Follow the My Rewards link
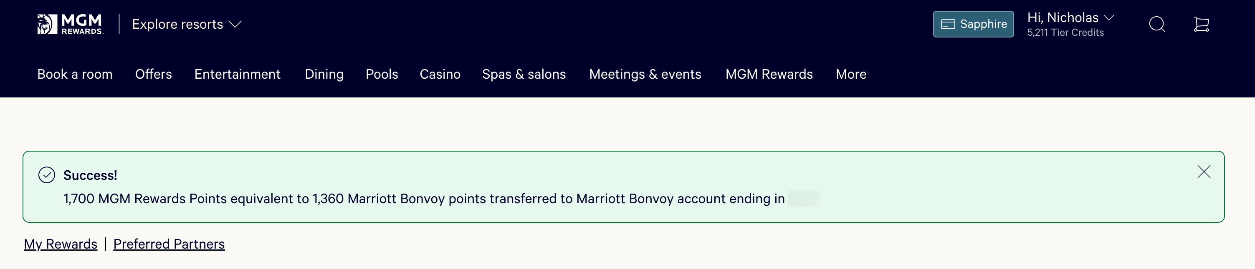The width and height of the screenshot is (1255, 269). pos(61,244)
